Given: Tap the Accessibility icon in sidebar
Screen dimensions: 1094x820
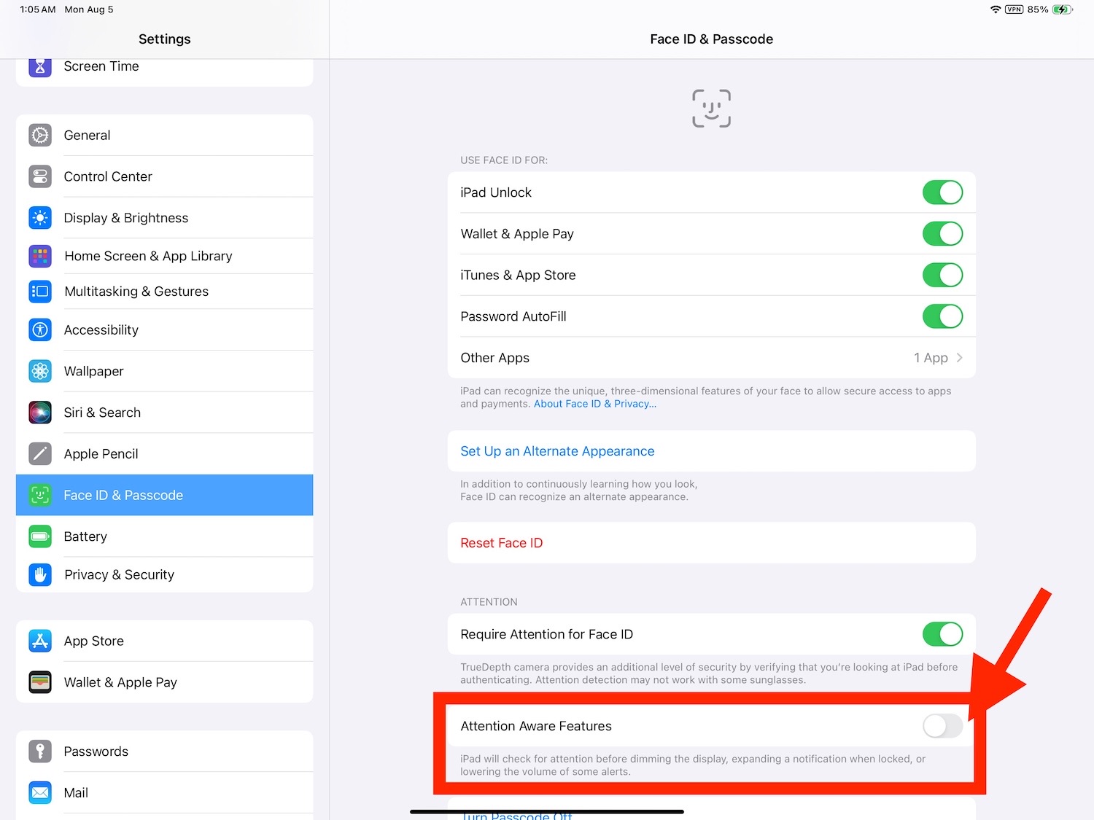Looking at the screenshot, I should pyautogui.click(x=40, y=329).
